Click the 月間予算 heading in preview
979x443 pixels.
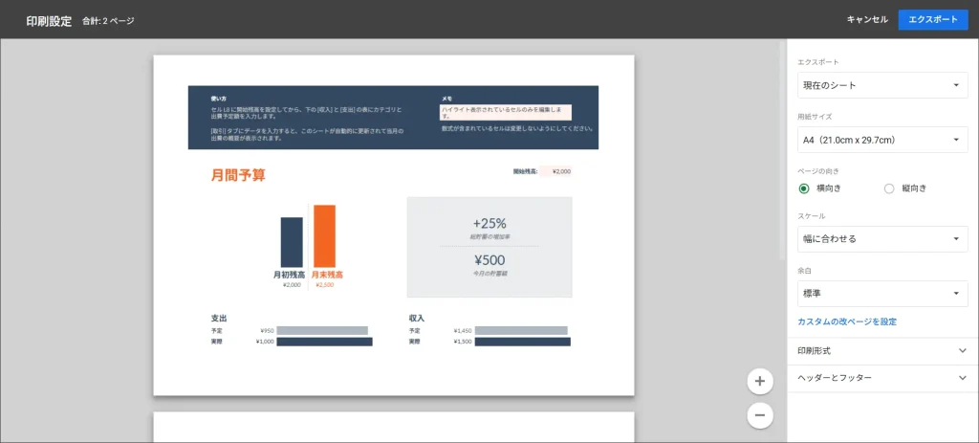point(238,176)
